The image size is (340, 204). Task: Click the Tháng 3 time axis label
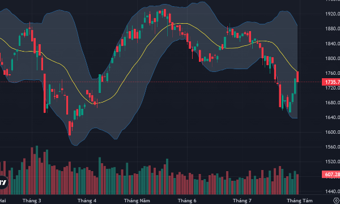32,201
